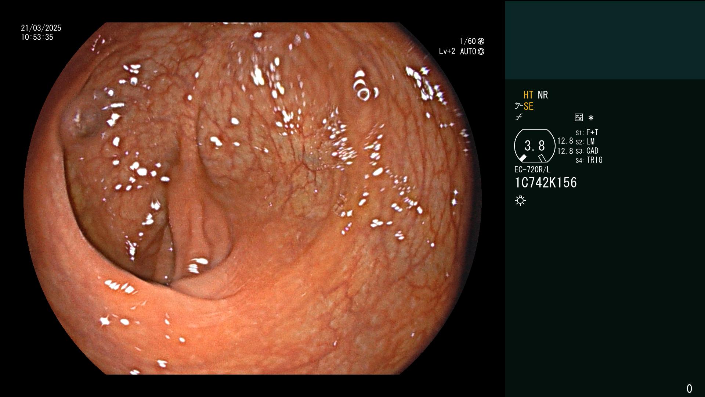Click the scope model EC-720R/L text

point(532,169)
